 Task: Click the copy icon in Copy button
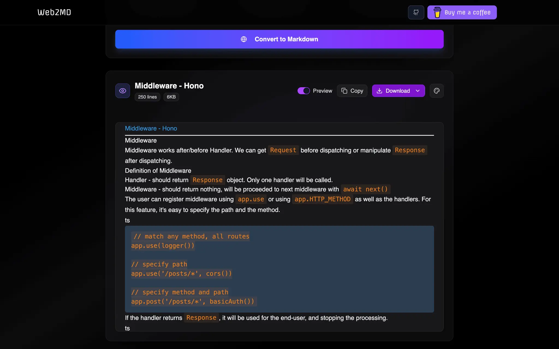(x=344, y=91)
